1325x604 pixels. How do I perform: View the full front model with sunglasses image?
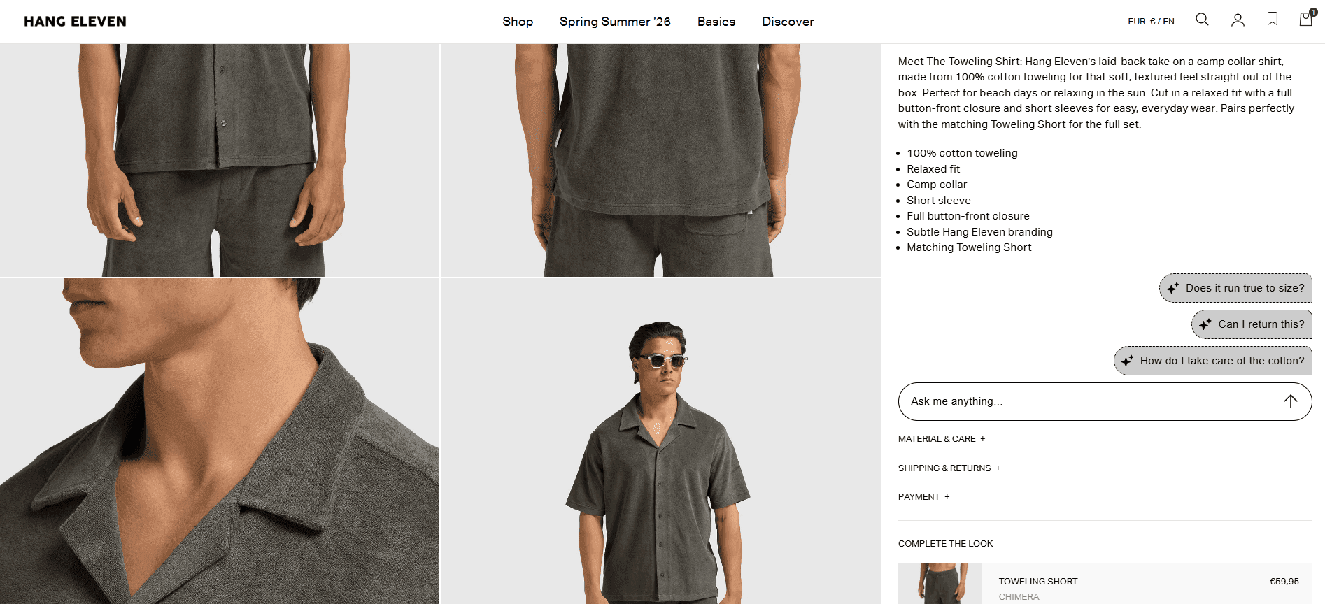coord(660,441)
